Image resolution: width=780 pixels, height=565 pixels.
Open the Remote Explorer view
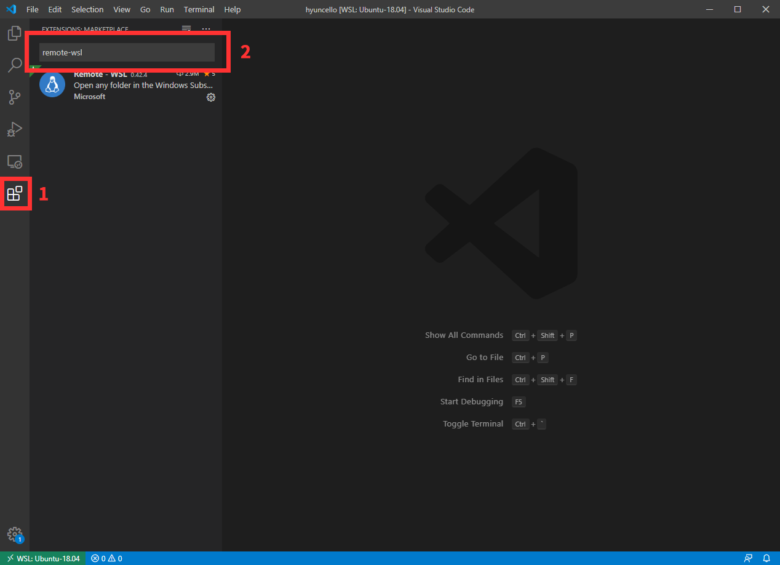click(15, 162)
